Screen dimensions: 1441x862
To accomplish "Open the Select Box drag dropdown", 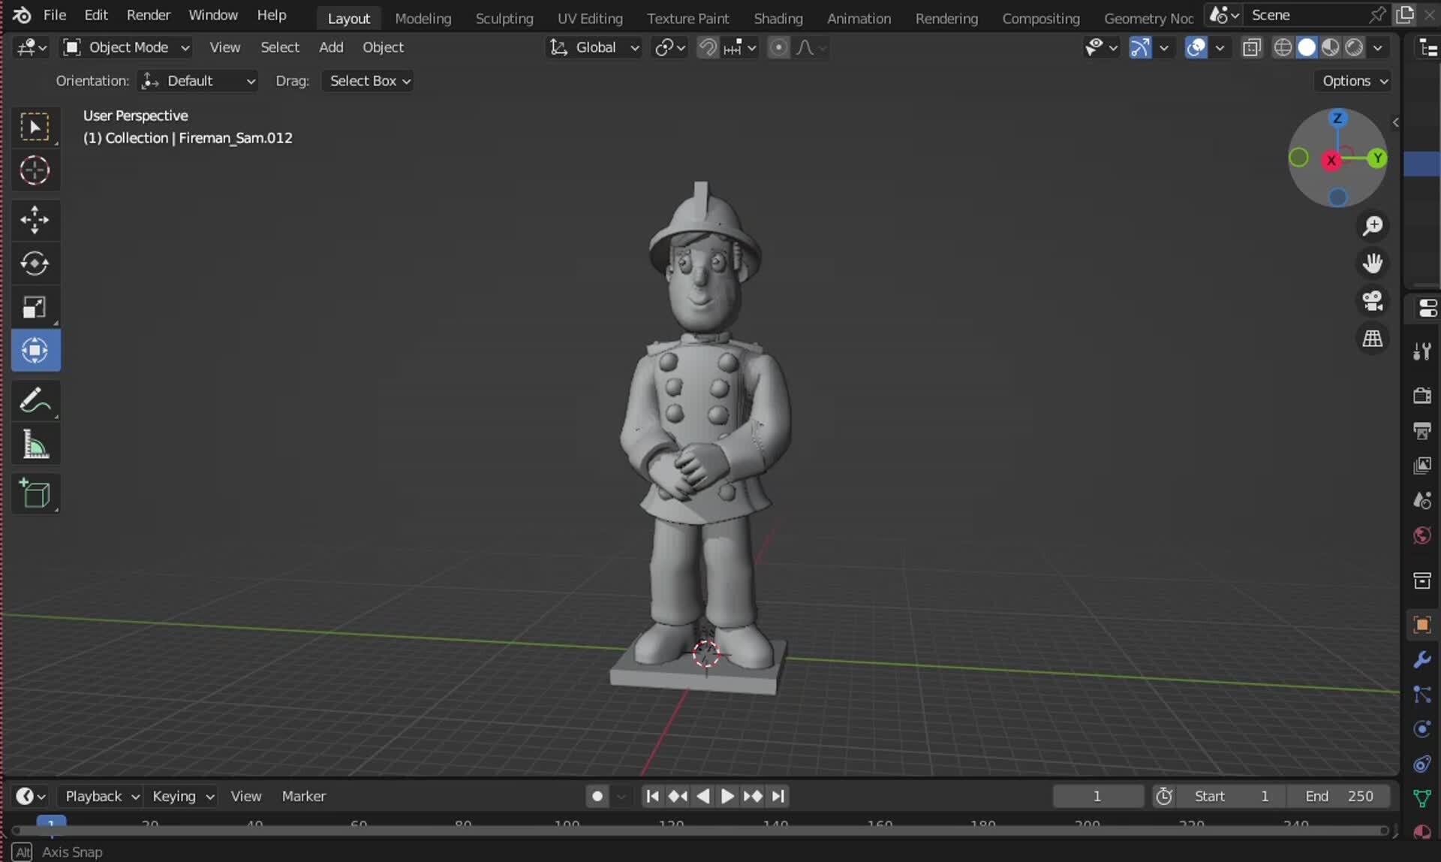I will coord(367,80).
